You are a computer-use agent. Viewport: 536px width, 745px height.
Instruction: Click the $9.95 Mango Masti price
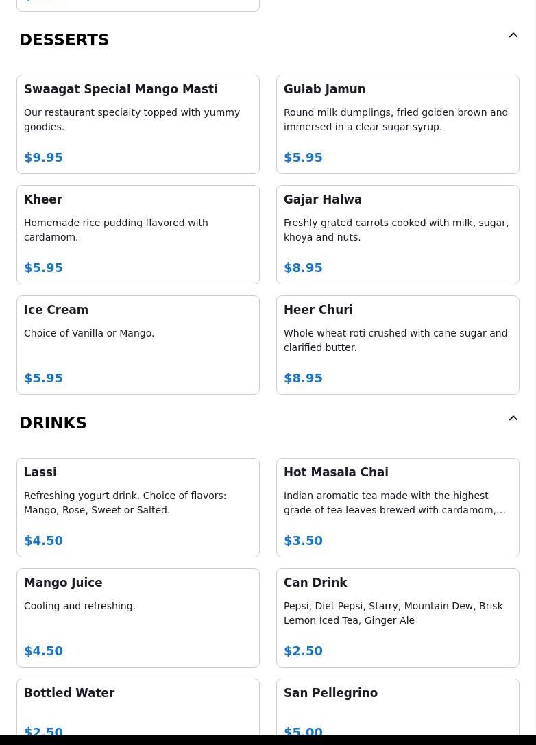tap(43, 157)
